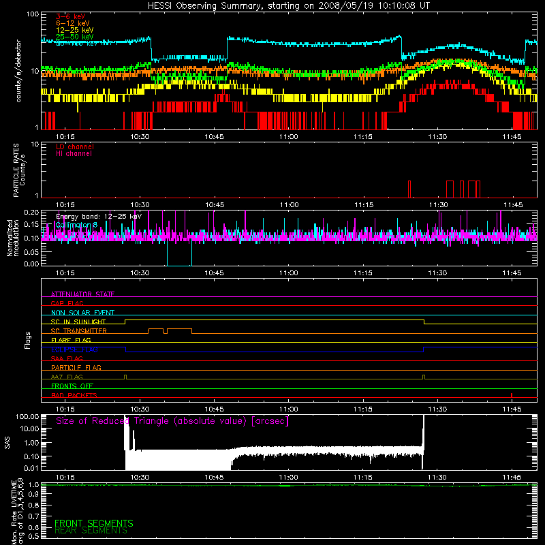
Task: Click the "SC_IN_SUNLIGHT" flag label
Action: (78, 322)
